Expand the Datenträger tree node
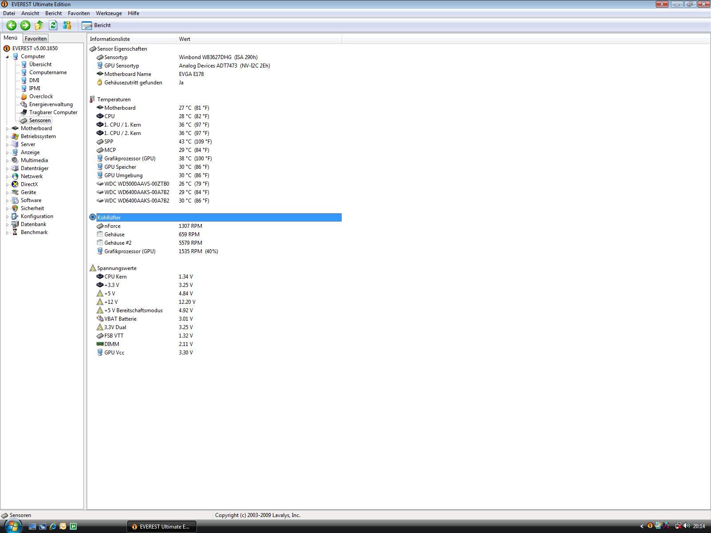711x533 pixels. 8,169
